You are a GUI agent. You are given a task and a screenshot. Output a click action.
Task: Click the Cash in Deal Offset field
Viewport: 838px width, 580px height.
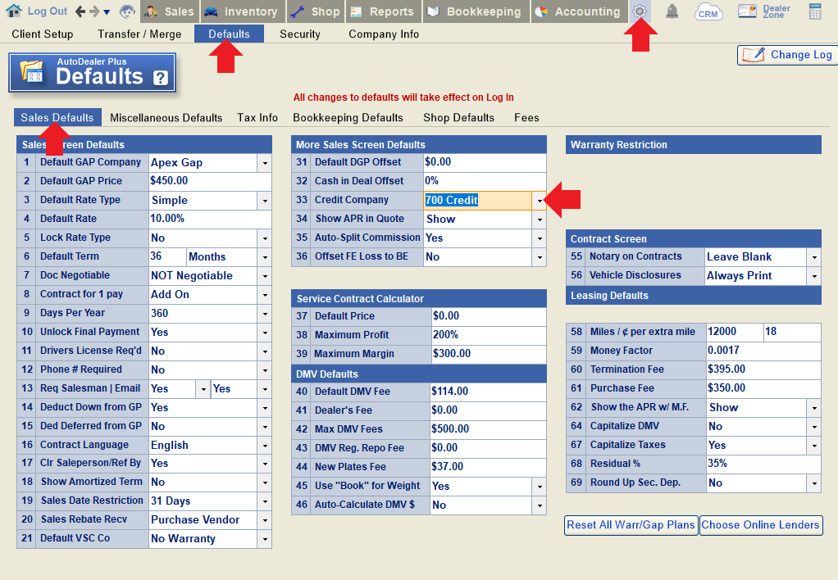point(485,181)
